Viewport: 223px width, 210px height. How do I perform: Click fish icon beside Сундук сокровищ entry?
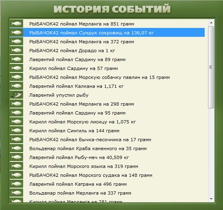tap(16, 32)
